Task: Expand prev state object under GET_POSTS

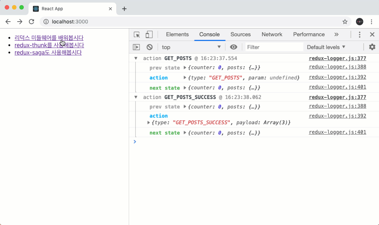Action: click(185, 67)
